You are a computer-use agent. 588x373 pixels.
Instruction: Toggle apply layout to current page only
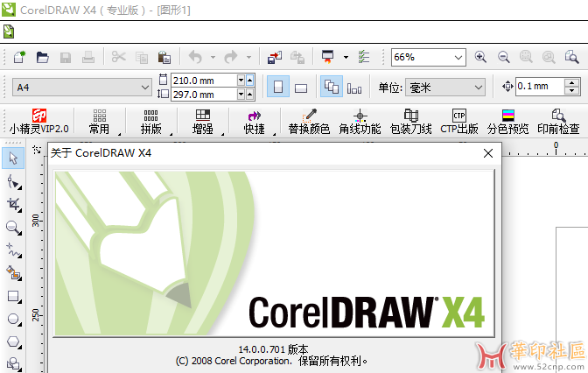point(354,88)
